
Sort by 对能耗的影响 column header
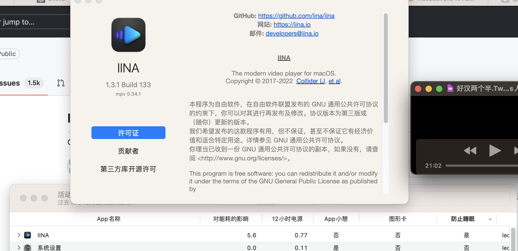point(231,219)
